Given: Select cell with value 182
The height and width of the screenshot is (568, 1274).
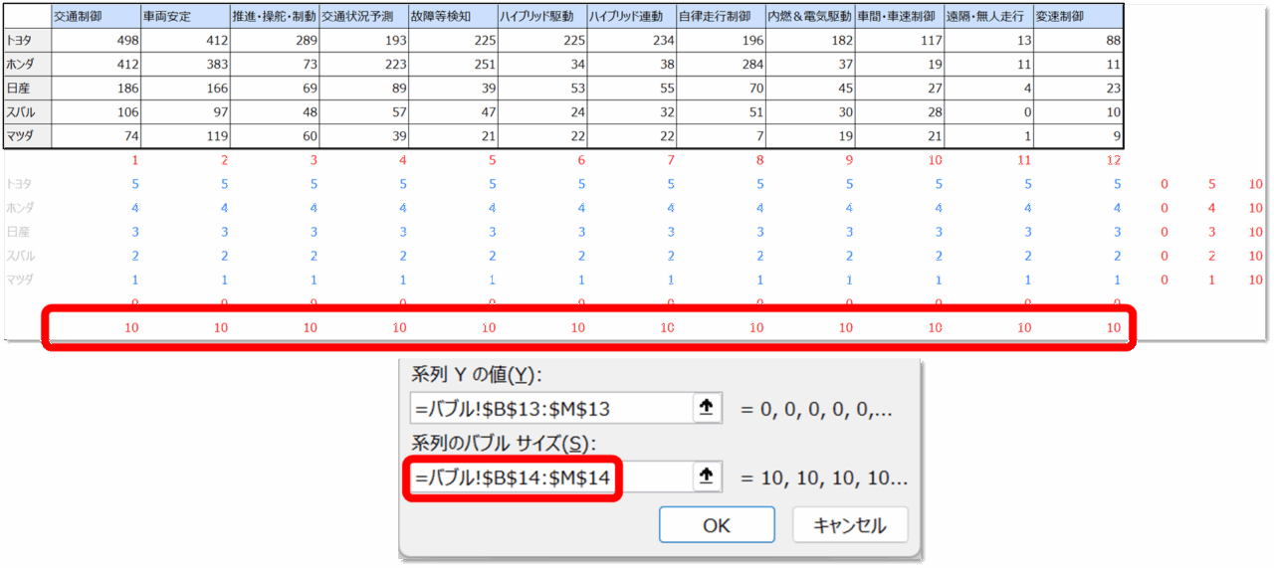Looking at the screenshot, I should click(810, 40).
